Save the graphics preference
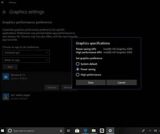This screenshot has width=160, height=134. [91, 82]
